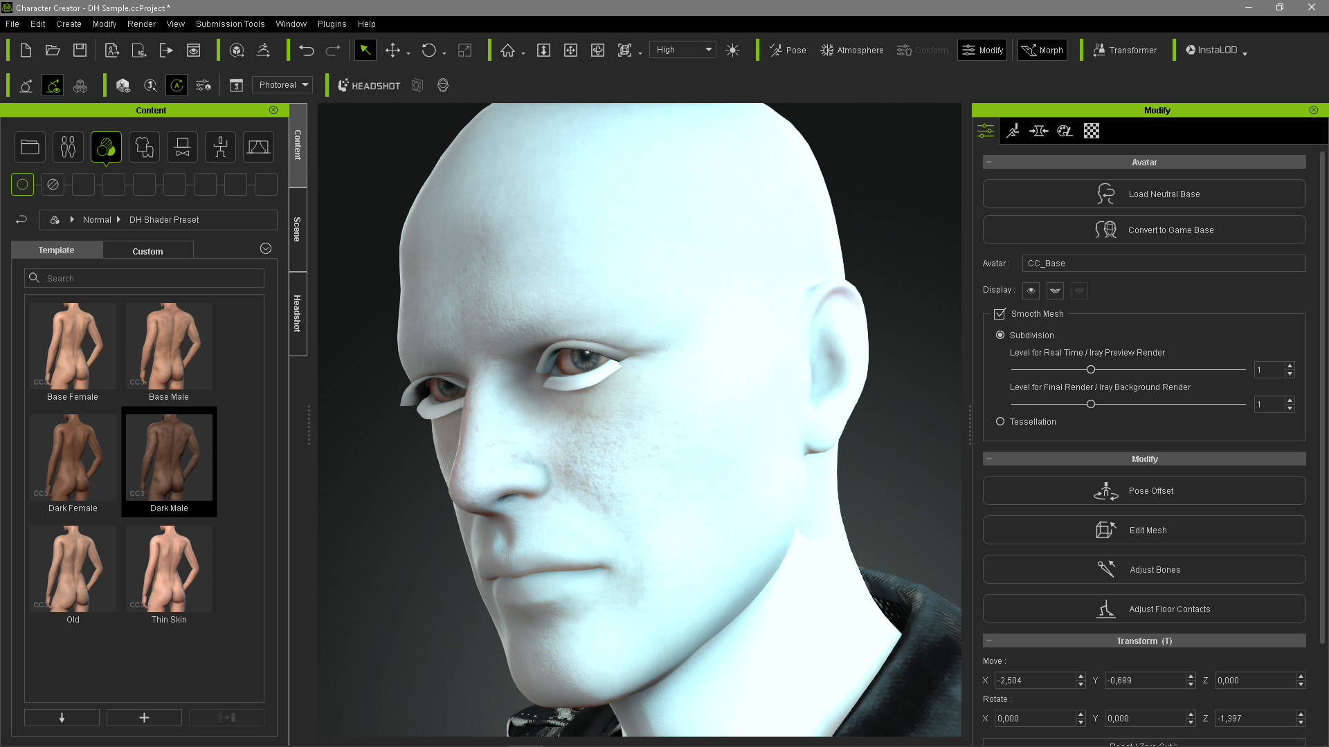
Task: Switch to the Custom tab
Action: pos(148,251)
